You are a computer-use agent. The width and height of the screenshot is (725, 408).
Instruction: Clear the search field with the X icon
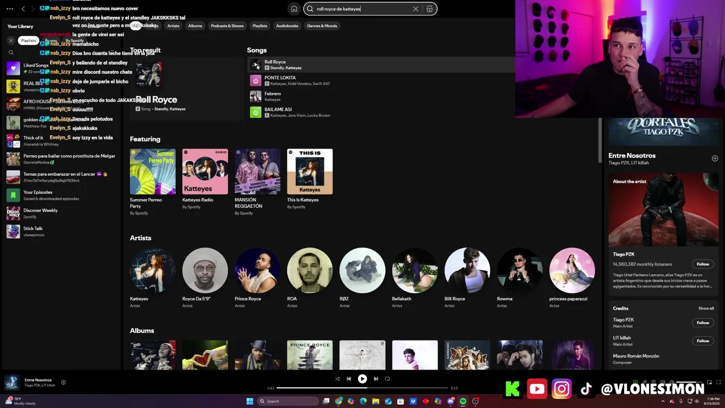(x=415, y=9)
